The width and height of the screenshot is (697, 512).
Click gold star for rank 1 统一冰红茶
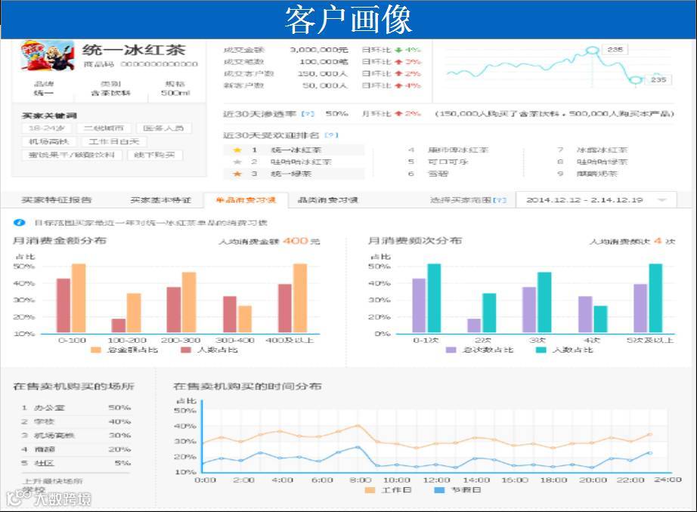tap(237, 150)
